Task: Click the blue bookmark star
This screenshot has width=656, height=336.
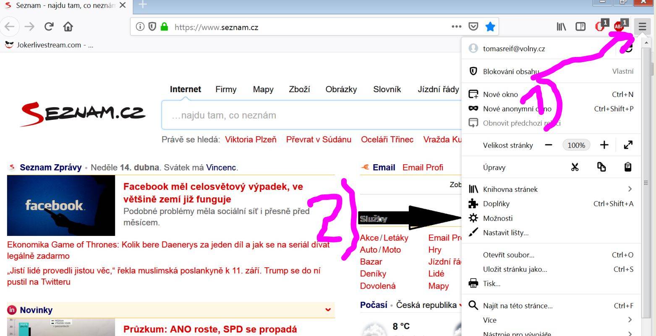Action: [490, 27]
